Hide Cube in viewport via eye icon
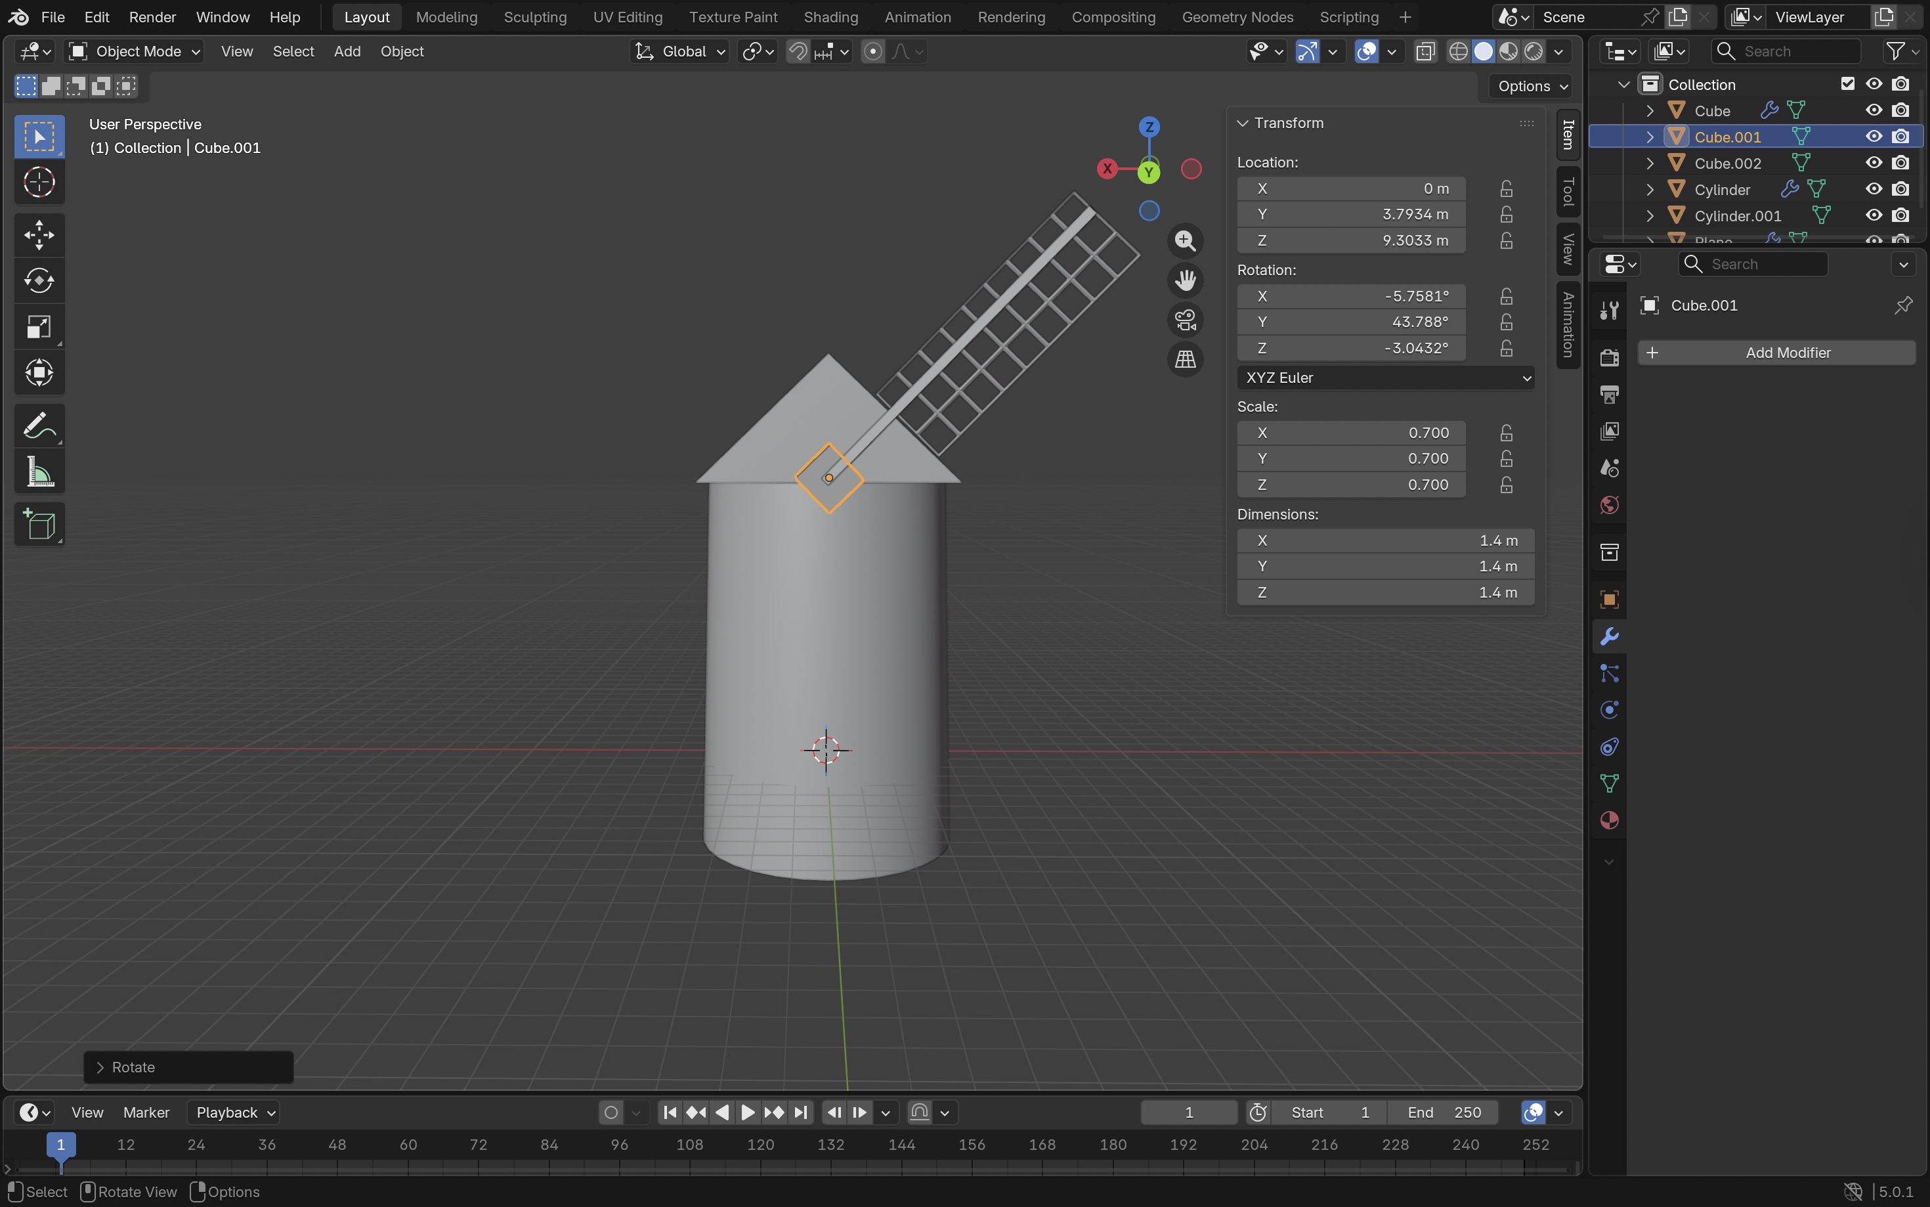Viewport: 1930px width, 1207px height. point(1874,110)
